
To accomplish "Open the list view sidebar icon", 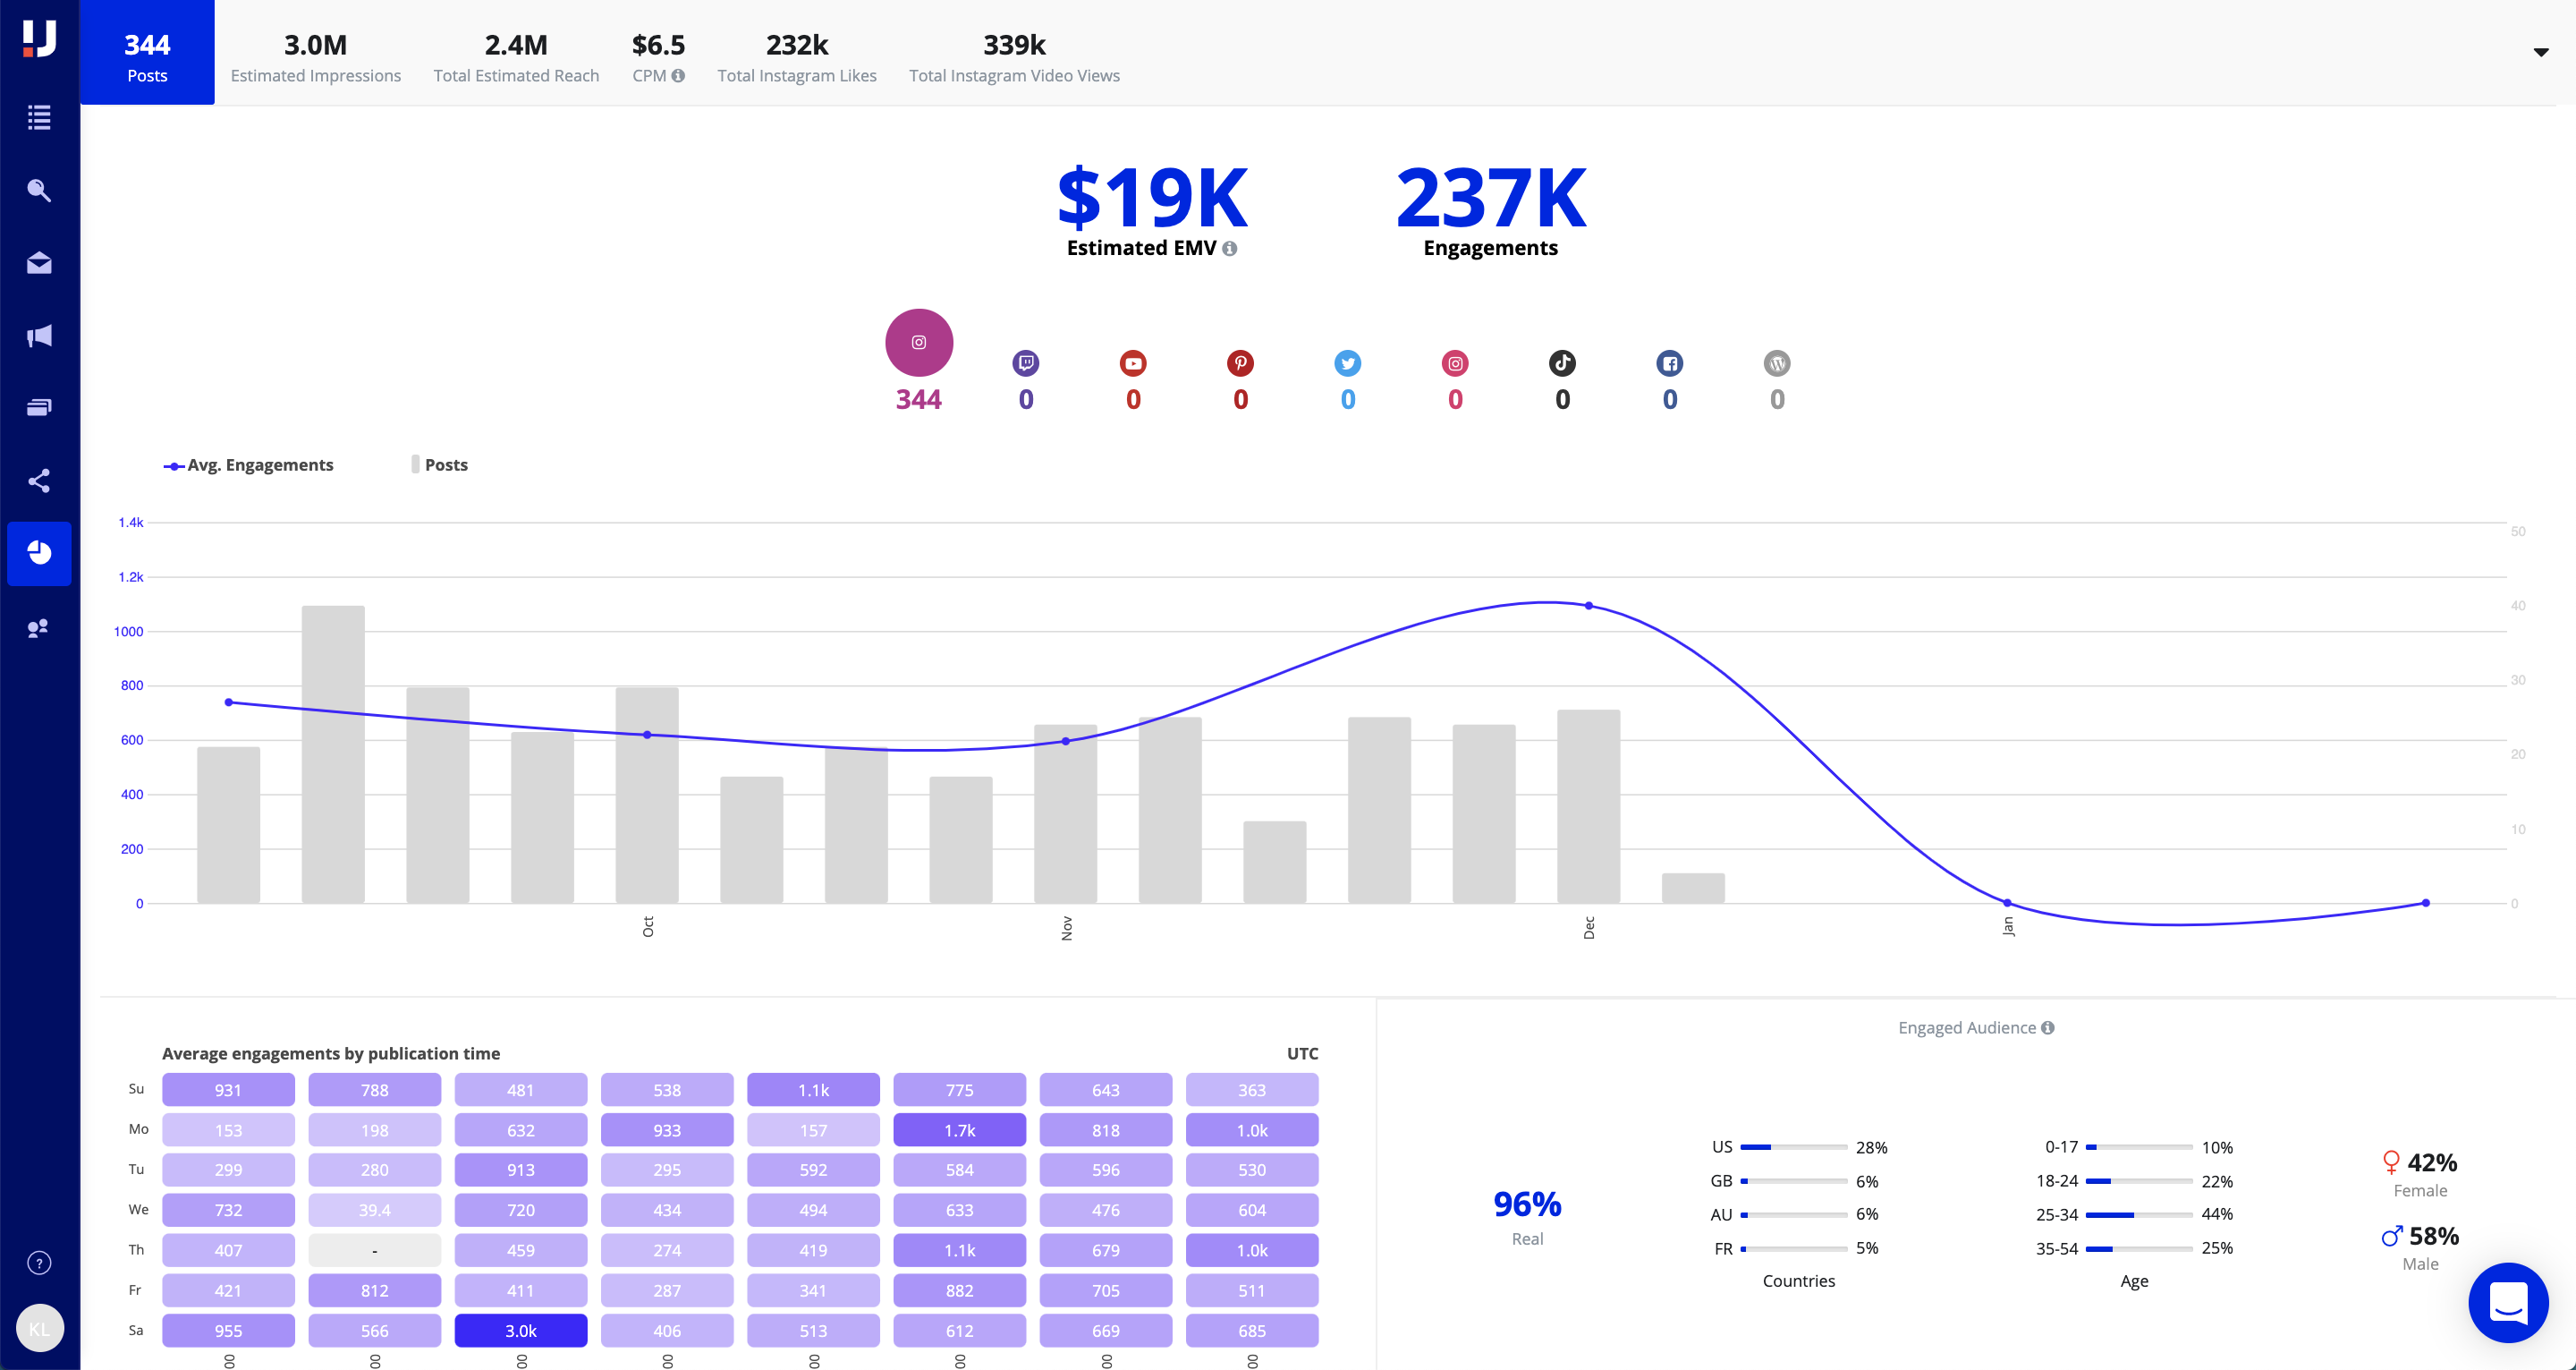I will pyautogui.click(x=39, y=117).
